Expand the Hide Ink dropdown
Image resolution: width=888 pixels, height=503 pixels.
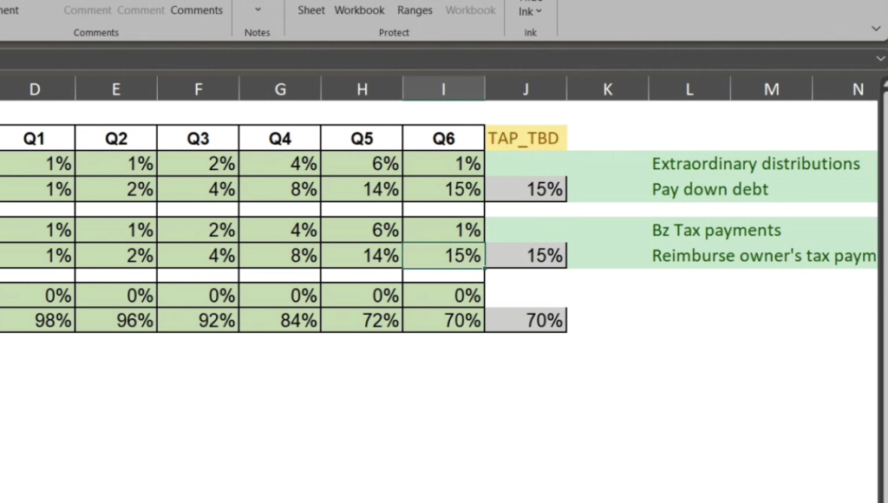[x=530, y=10]
